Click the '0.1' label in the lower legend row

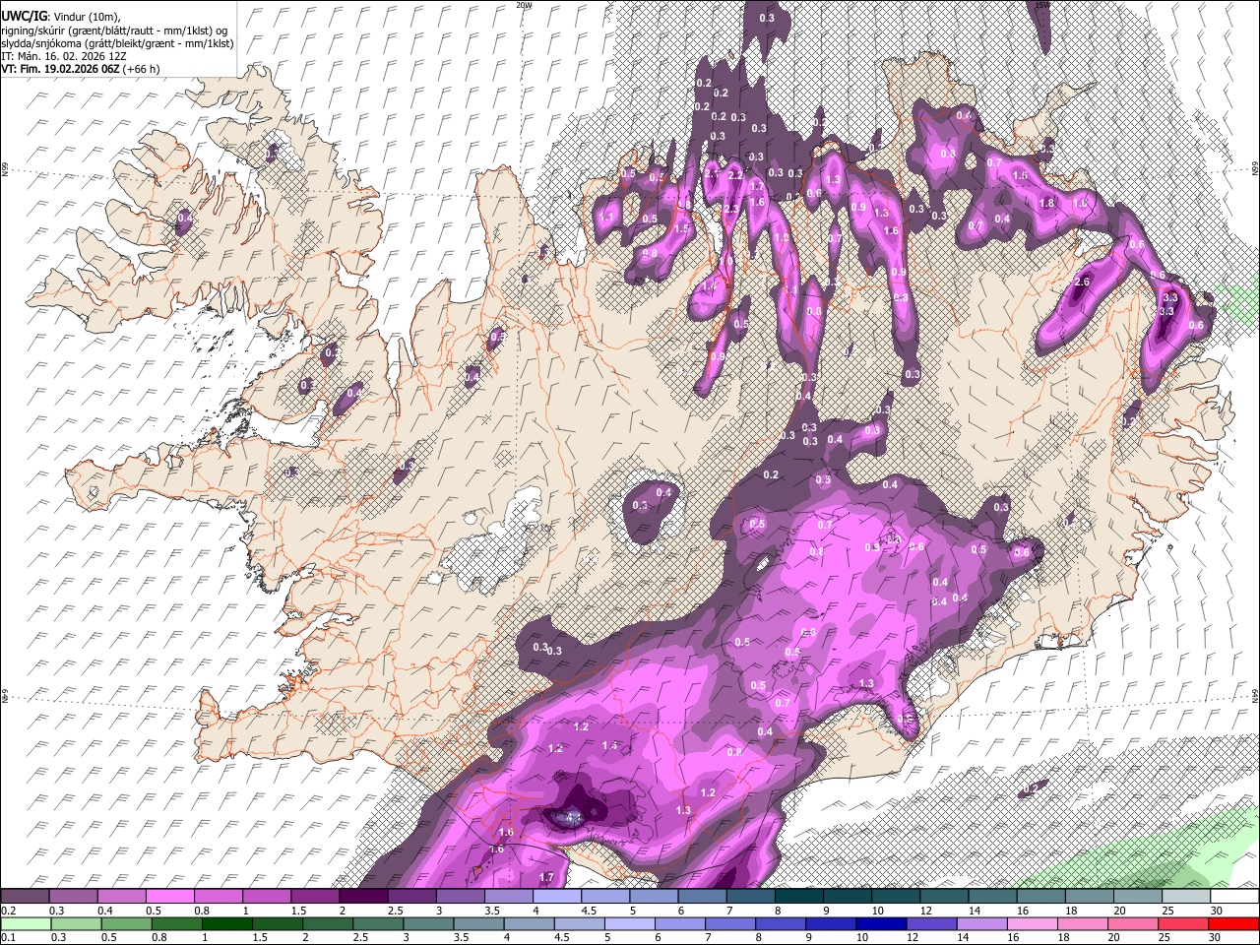coord(8,937)
